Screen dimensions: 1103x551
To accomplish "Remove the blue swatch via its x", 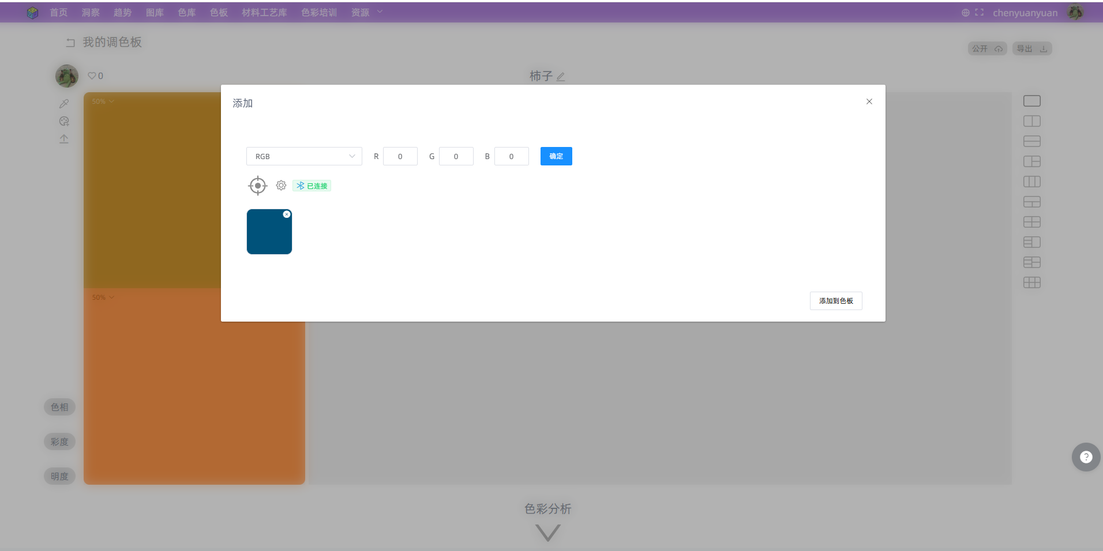I will tap(287, 214).
